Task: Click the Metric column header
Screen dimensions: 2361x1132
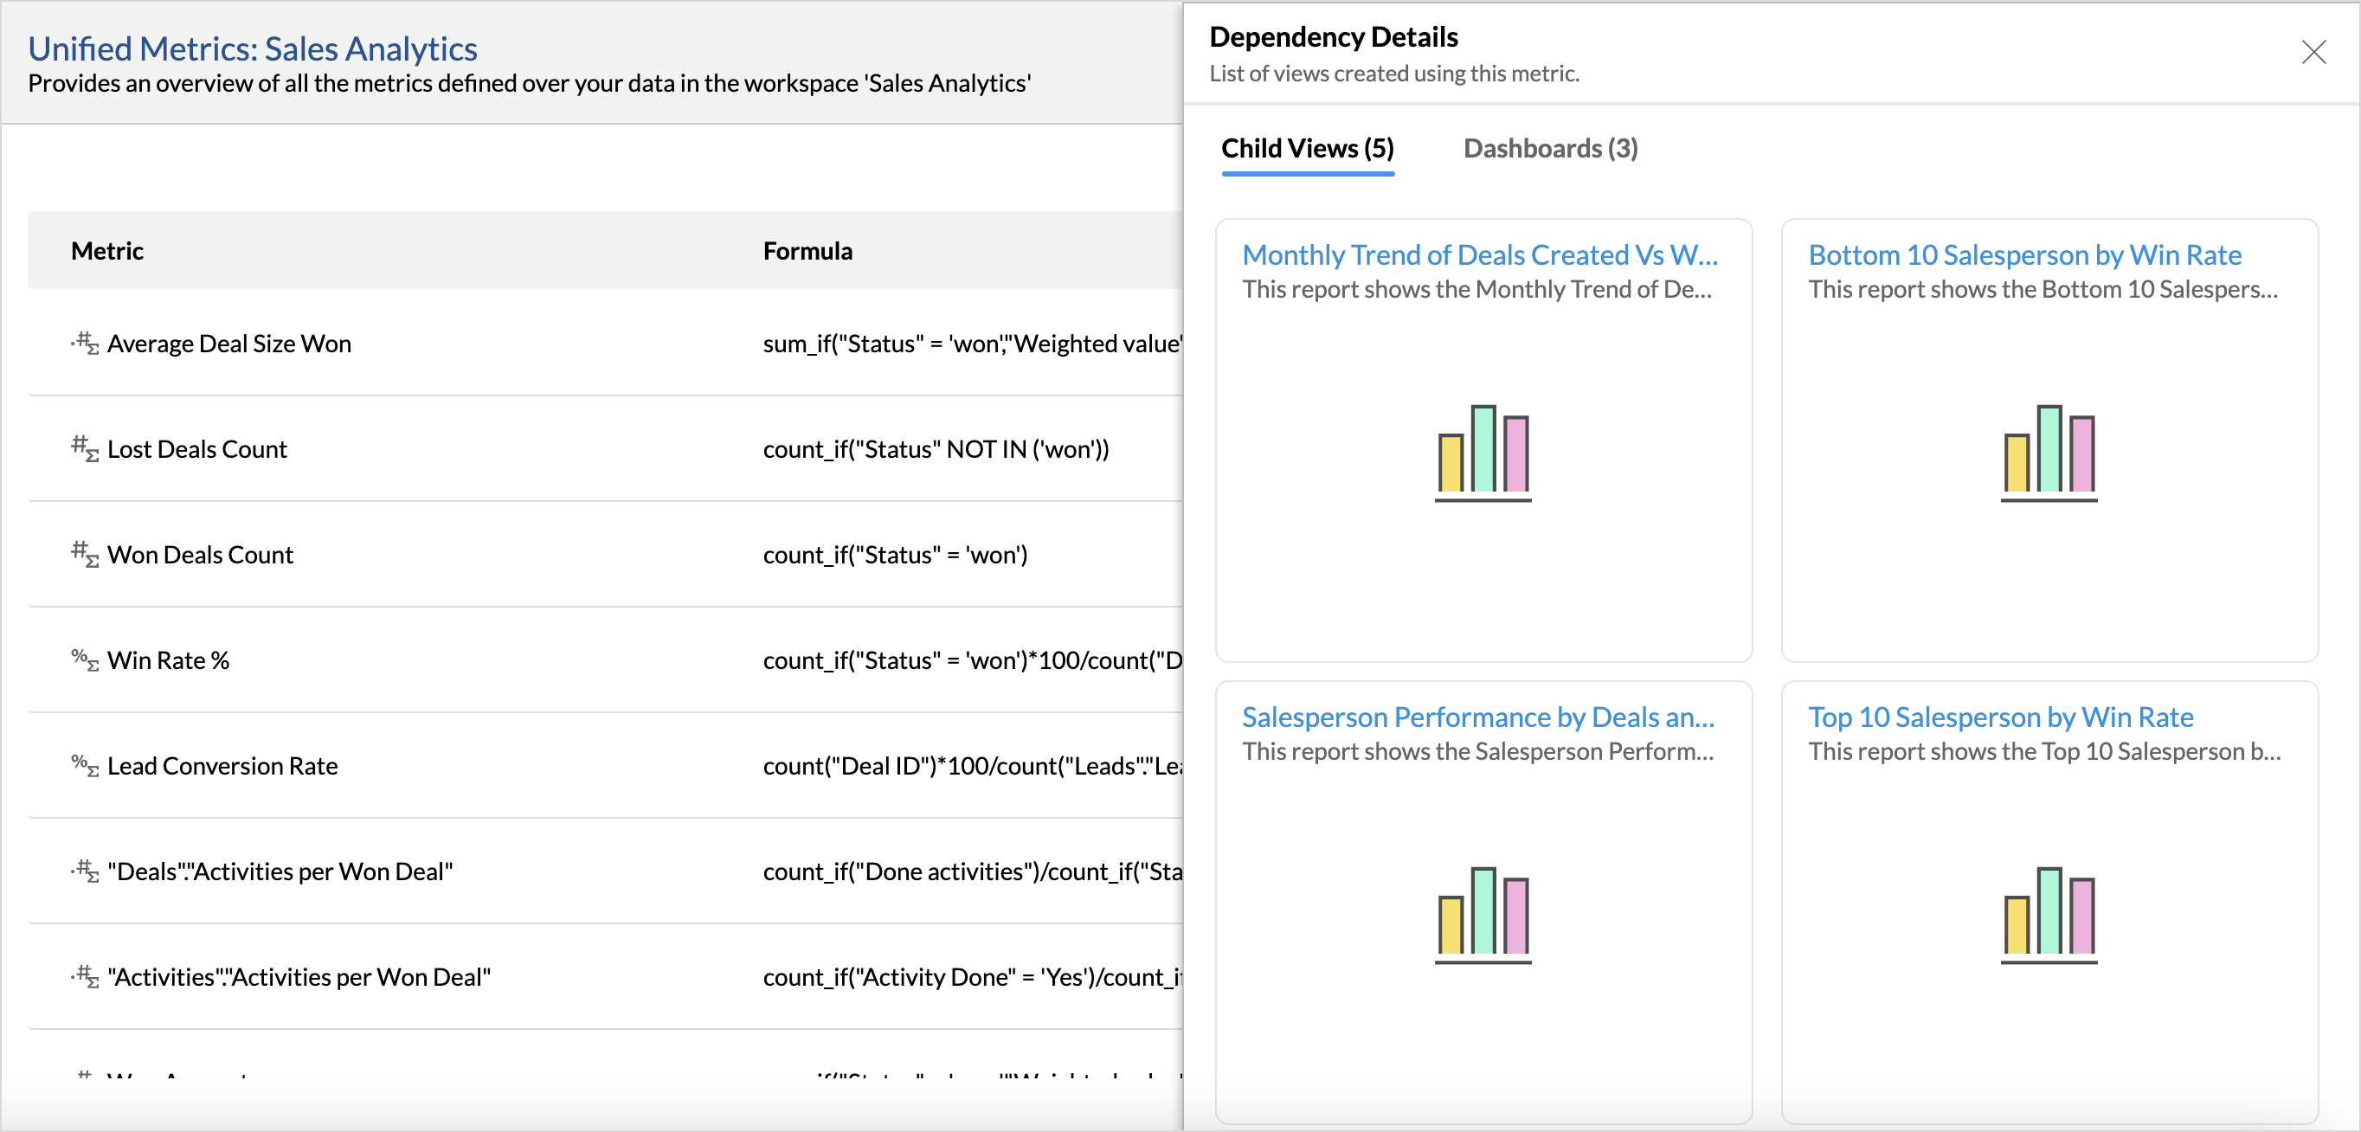Action: 106,250
